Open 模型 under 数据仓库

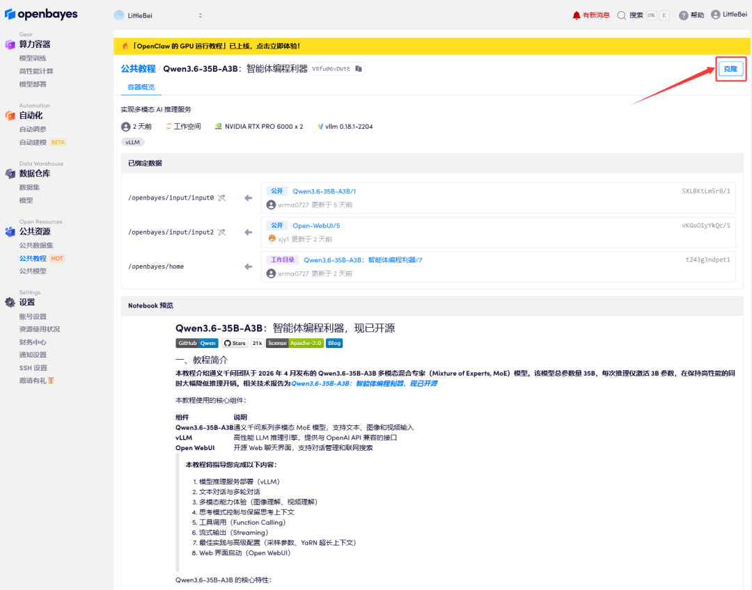click(x=26, y=200)
